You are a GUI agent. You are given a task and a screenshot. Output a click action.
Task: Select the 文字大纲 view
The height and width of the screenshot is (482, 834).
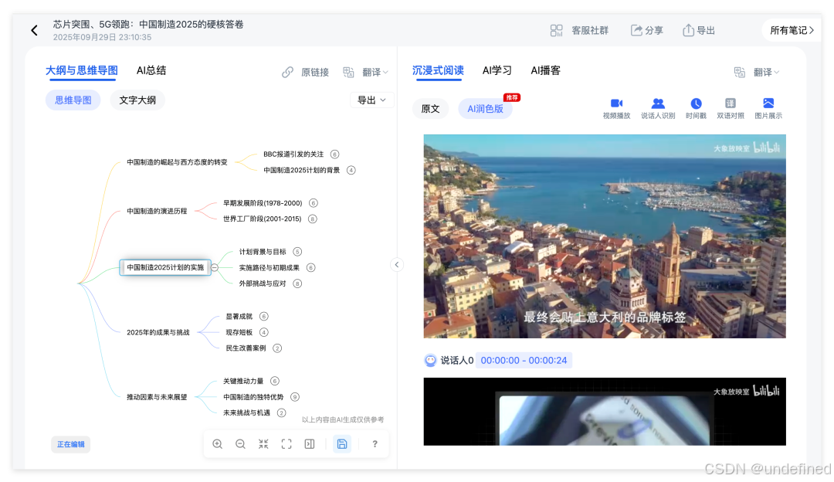(137, 100)
